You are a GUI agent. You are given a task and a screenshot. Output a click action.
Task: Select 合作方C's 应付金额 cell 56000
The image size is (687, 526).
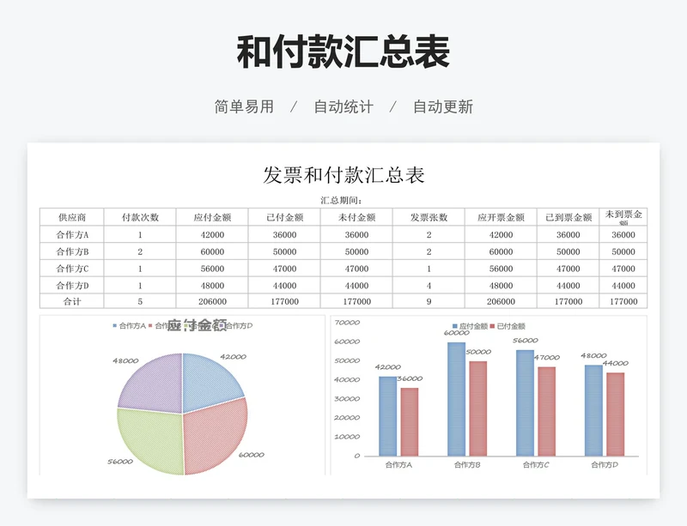click(x=212, y=269)
